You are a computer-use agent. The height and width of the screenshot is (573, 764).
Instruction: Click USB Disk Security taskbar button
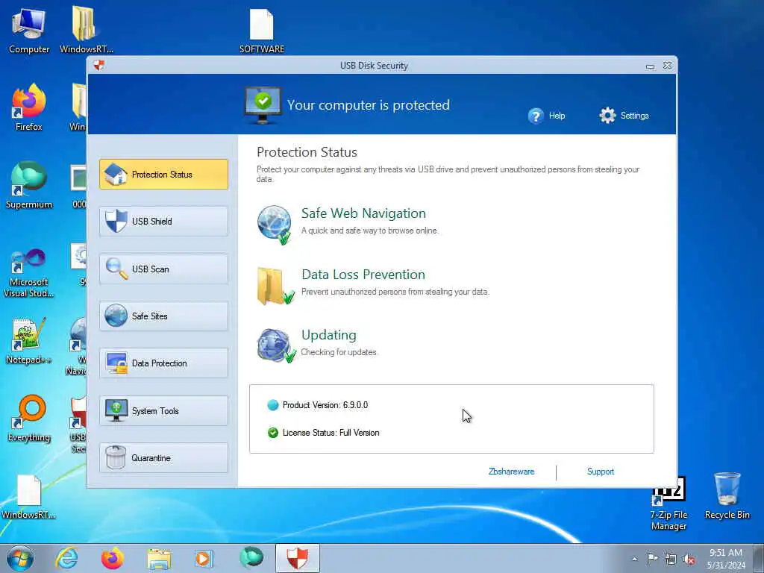(x=297, y=558)
